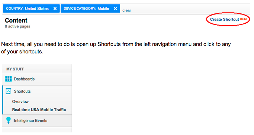Collapse the Shortcuts menu section

click(22, 91)
